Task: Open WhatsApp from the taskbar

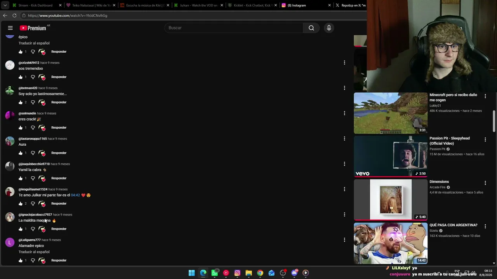Action: pos(215,273)
